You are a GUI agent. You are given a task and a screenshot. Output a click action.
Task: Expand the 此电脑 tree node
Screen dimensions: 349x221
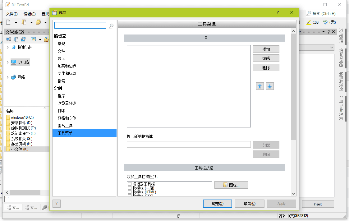pos(7,62)
